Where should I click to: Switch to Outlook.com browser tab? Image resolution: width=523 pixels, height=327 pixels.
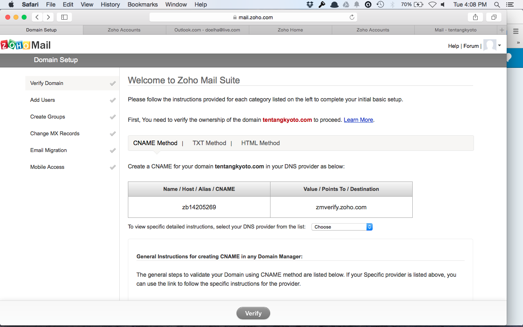[x=207, y=30]
